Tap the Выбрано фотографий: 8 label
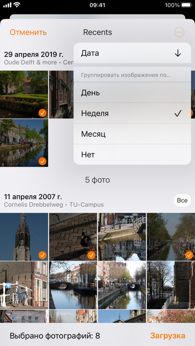This screenshot has height=346, width=195. tap(55, 336)
